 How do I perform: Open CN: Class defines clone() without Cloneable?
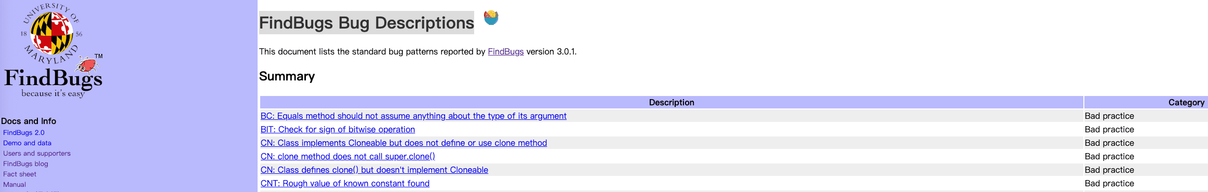[x=374, y=170]
